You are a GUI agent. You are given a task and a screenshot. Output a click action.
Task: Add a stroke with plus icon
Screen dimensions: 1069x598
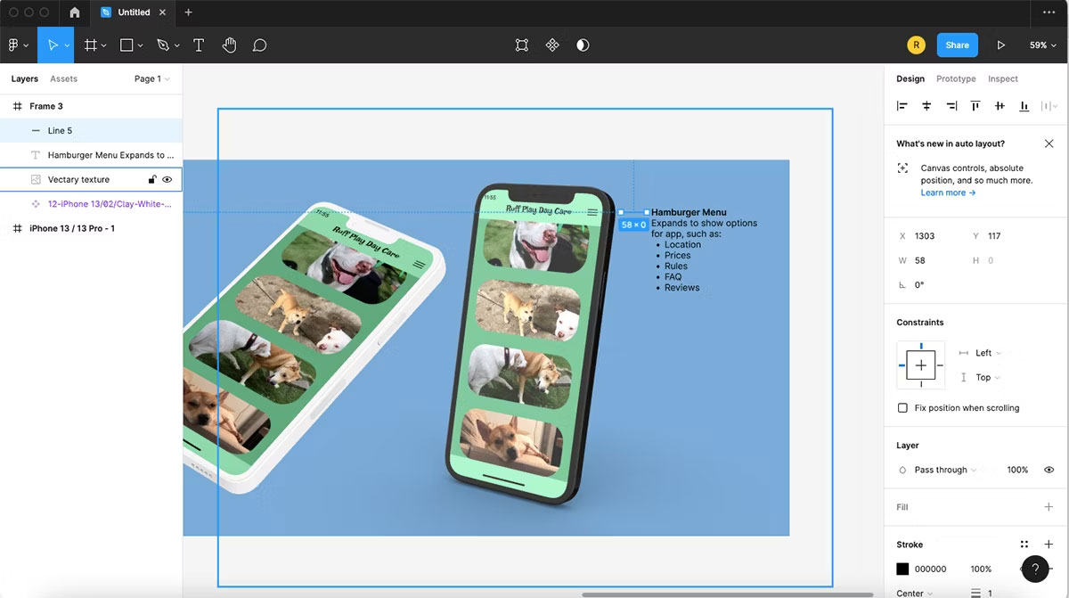point(1049,545)
